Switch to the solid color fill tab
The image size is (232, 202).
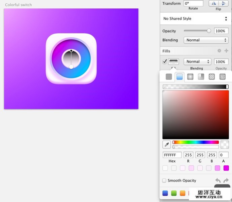point(169,77)
